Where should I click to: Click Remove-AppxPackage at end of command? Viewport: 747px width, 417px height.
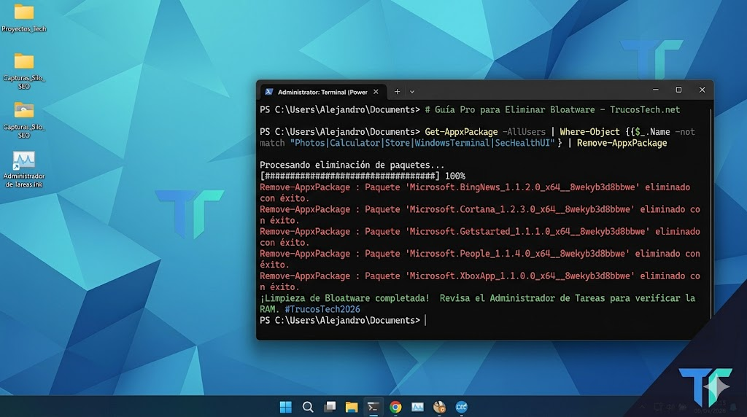coord(622,143)
